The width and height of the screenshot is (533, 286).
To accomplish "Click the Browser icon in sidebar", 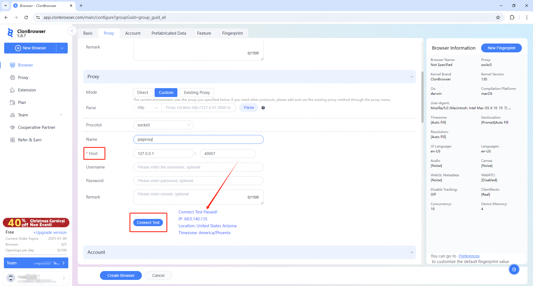I will coord(12,65).
